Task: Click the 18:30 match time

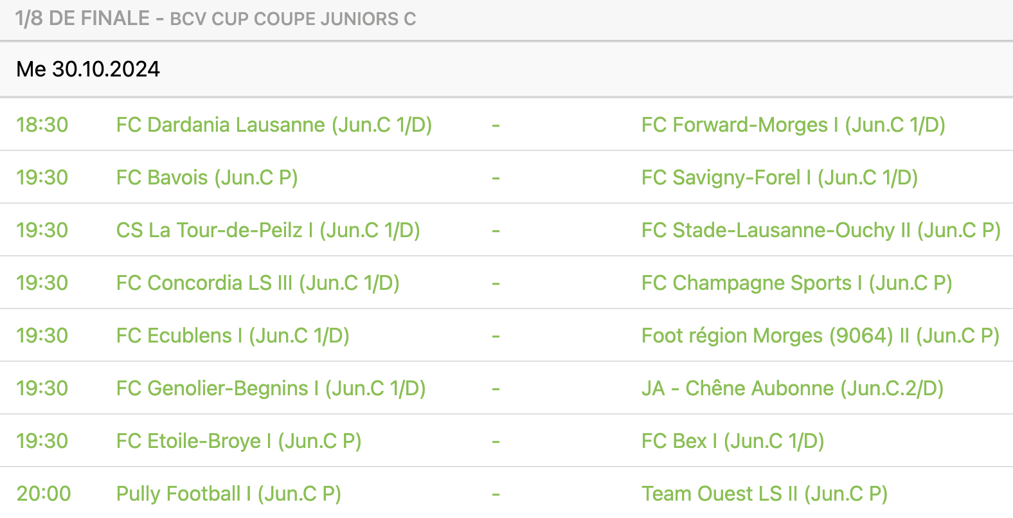Action: [x=42, y=125]
